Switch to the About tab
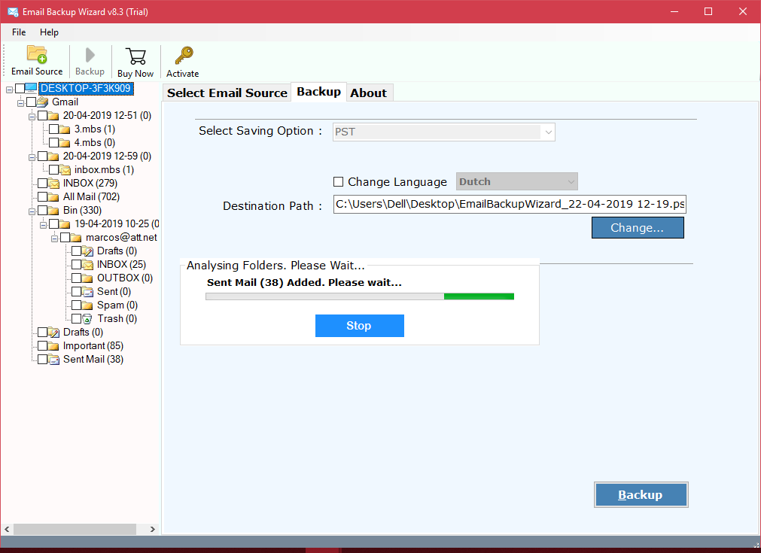Screen dimensions: 761x553 (x=369, y=93)
